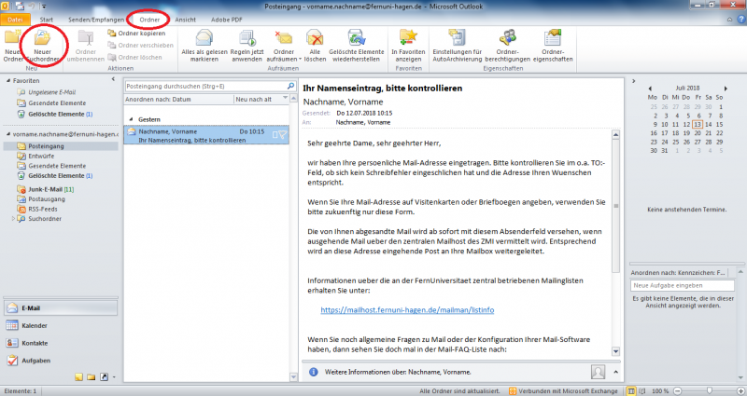Click the zoom-out minus button
The image size is (747, 396).
click(678, 390)
